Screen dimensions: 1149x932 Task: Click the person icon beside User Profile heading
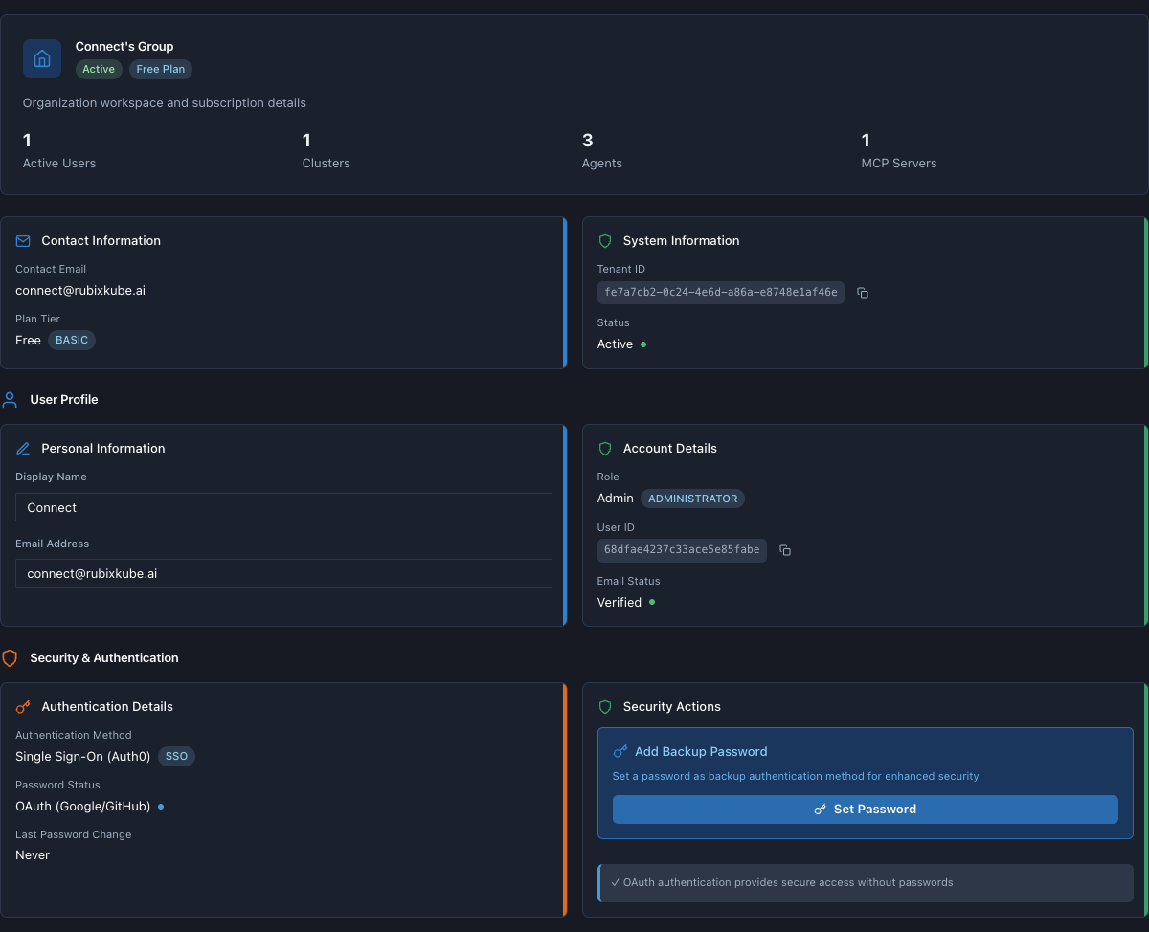pos(11,399)
